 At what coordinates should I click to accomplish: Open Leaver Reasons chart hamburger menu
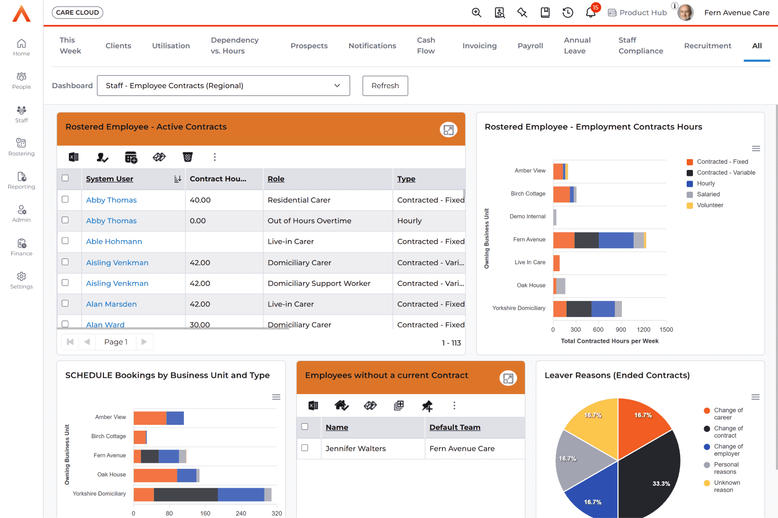(x=755, y=397)
